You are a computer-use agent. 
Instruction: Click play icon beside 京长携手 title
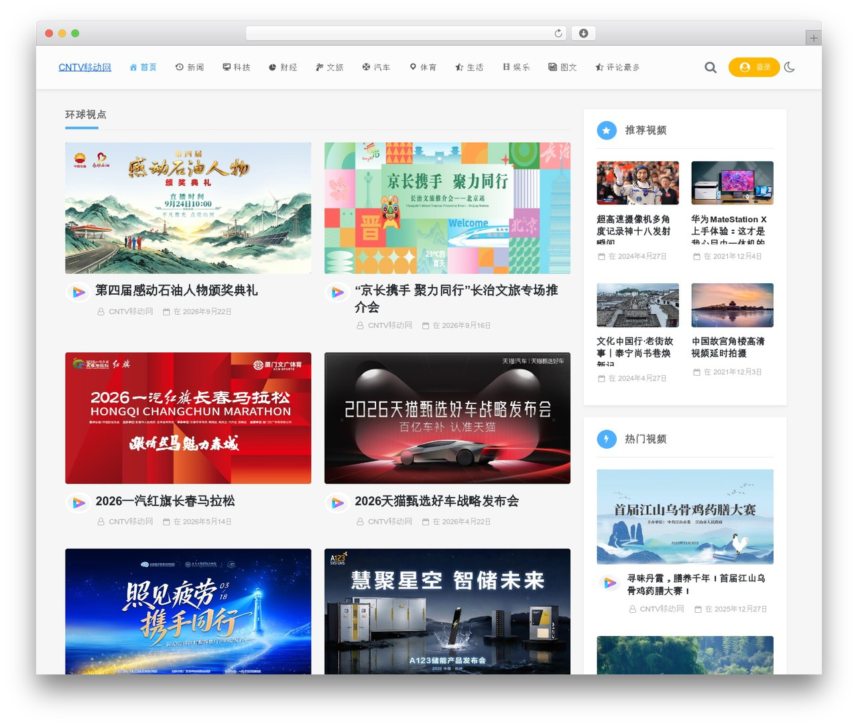pyautogui.click(x=337, y=293)
